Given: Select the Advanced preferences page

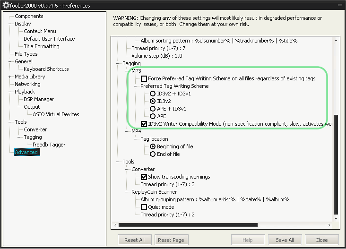Looking at the screenshot, I should tap(26, 152).
